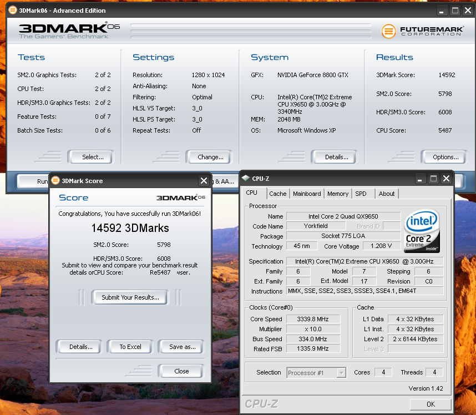The width and height of the screenshot is (476, 415).
Task: Click the 14592 3DMarks score text
Action: pyautogui.click(x=130, y=228)
